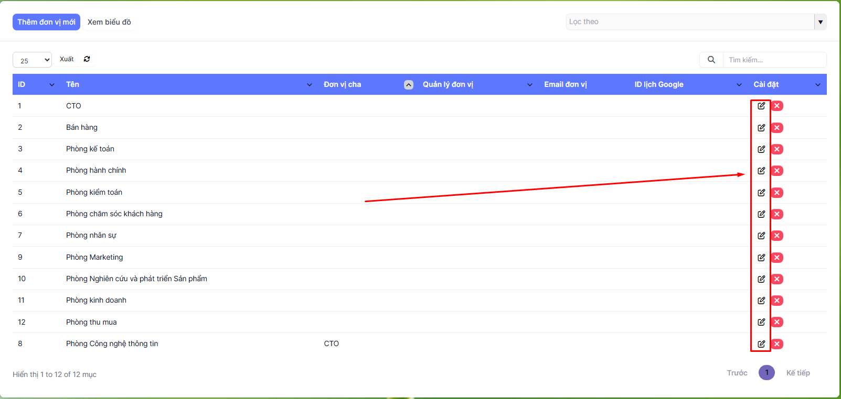Open the page size dropdown showing 25

tap(32, 60)
